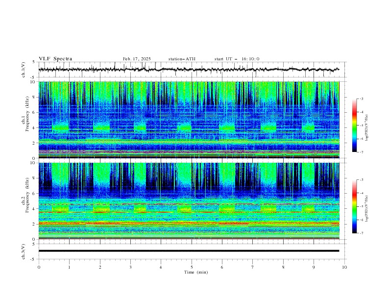The image size is (388, 300).
Task: Click the "-7" label on lower colorbar
Action: click(361, 233)
